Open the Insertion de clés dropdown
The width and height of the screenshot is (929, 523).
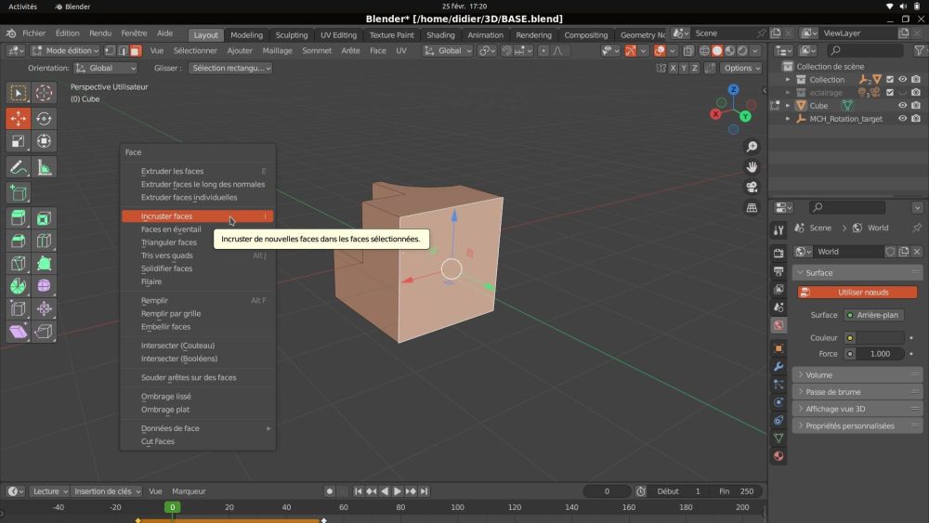107,491
